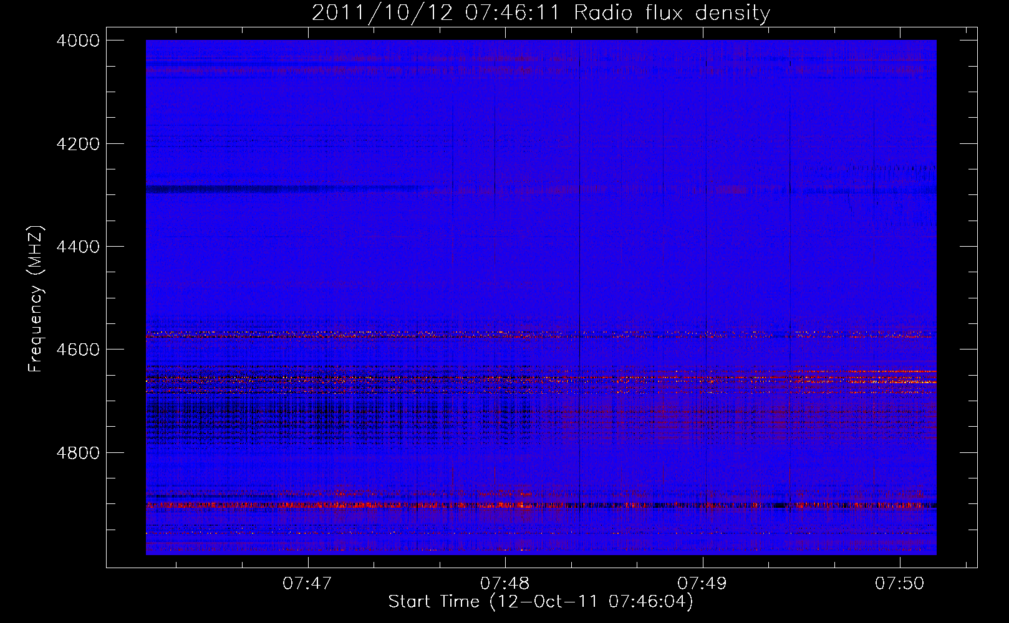Click the 07:50 time tick label
The image size is (1009, 623).
tap(899, 584)
